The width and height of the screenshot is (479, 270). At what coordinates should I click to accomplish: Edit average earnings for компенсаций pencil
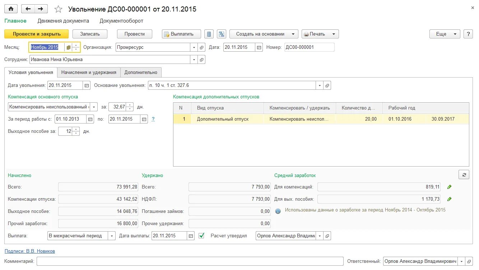pyautogui.click(x=449, y=187)
